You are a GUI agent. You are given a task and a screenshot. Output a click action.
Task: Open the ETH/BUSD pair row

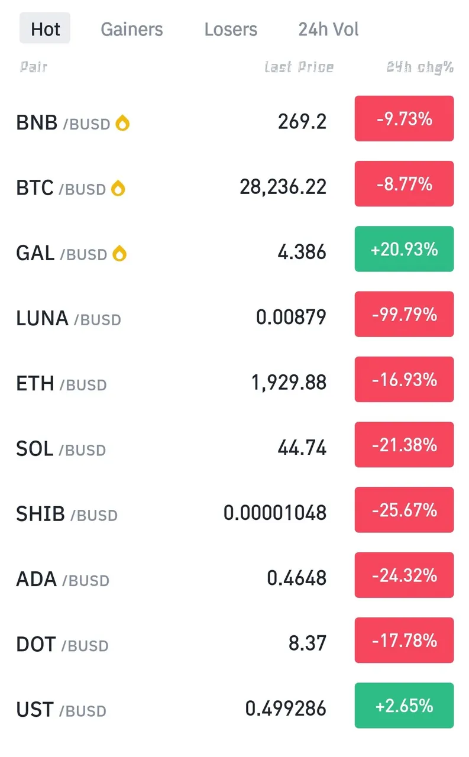[x=234, y=383]
